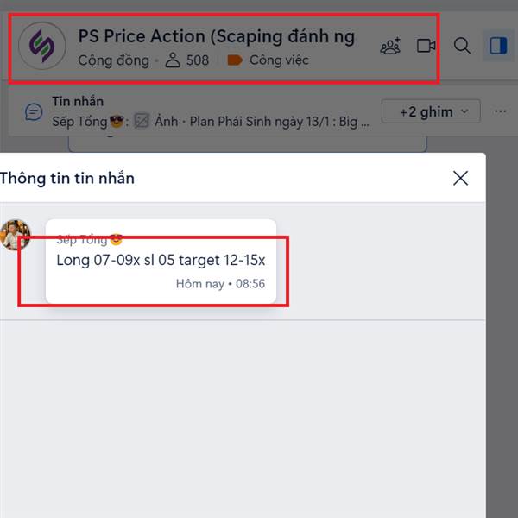Toggle the conversation info side panel

tap(498, 46)
